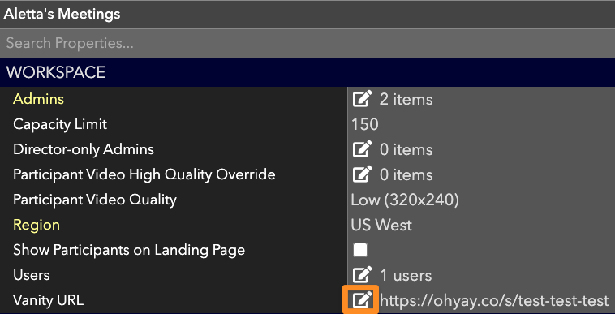This screenshot has height=314, width=615.
Task: Select the Region property label
Action: point(37,225)
